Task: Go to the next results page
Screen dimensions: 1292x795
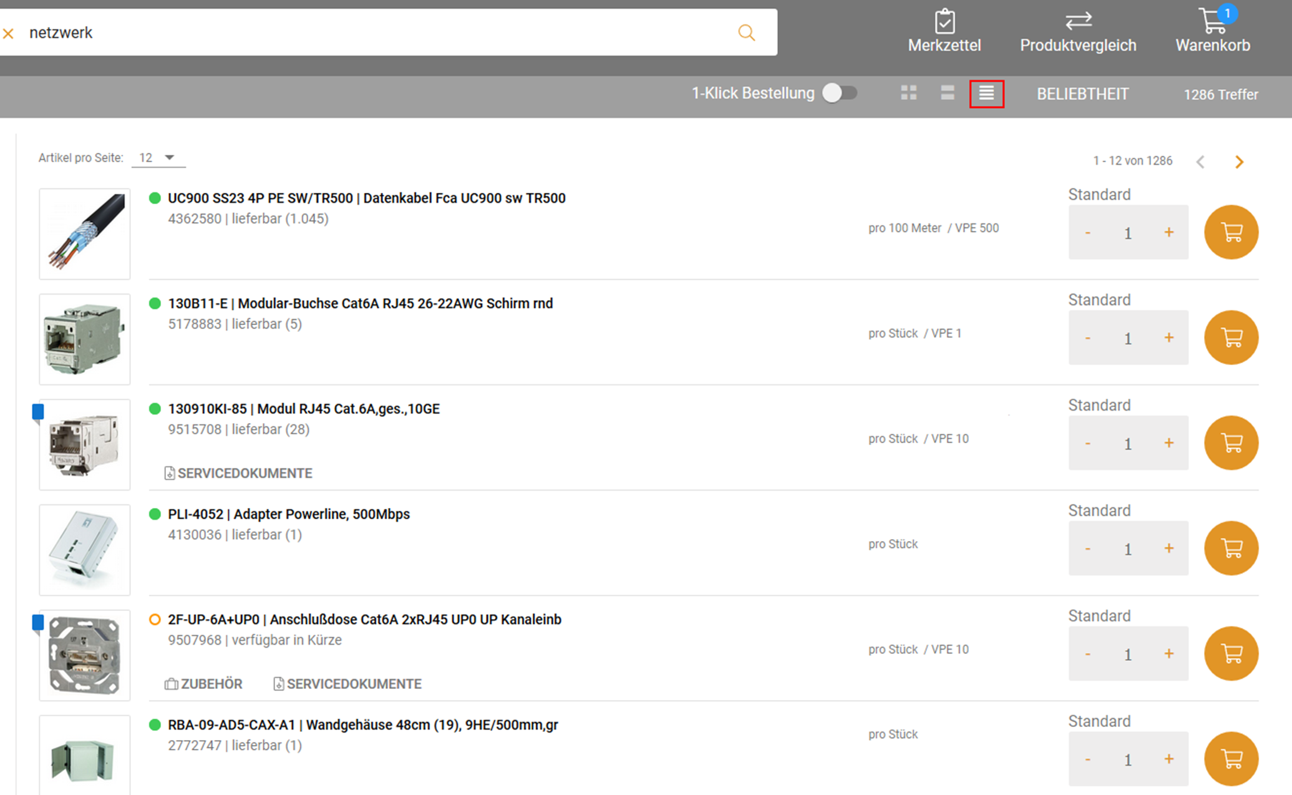Action: pos(1239,162)
